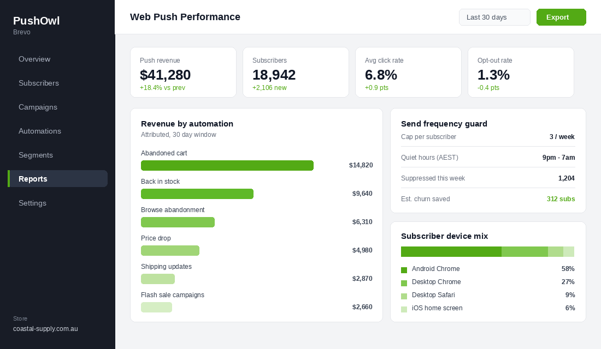Open Campaigns from the sidebar

point(57,107)
